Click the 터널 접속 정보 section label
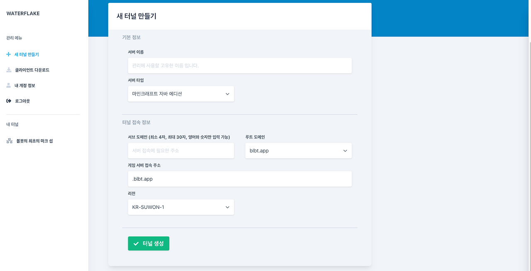Screen dimensions: 531x271 click(136, 122)
